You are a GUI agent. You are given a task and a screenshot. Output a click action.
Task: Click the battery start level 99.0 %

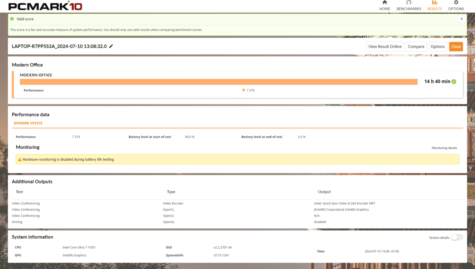[190, 137]
